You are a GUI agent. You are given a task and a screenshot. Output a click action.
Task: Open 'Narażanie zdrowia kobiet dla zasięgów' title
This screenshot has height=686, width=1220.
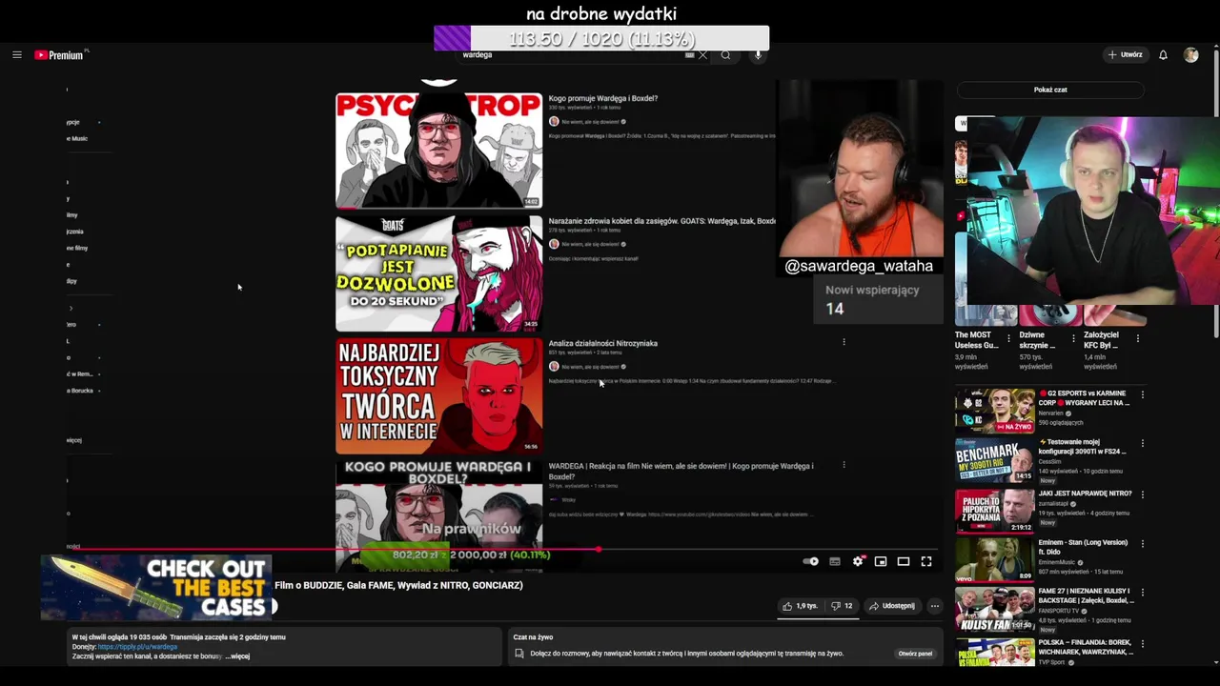click(x=662, y=221)
